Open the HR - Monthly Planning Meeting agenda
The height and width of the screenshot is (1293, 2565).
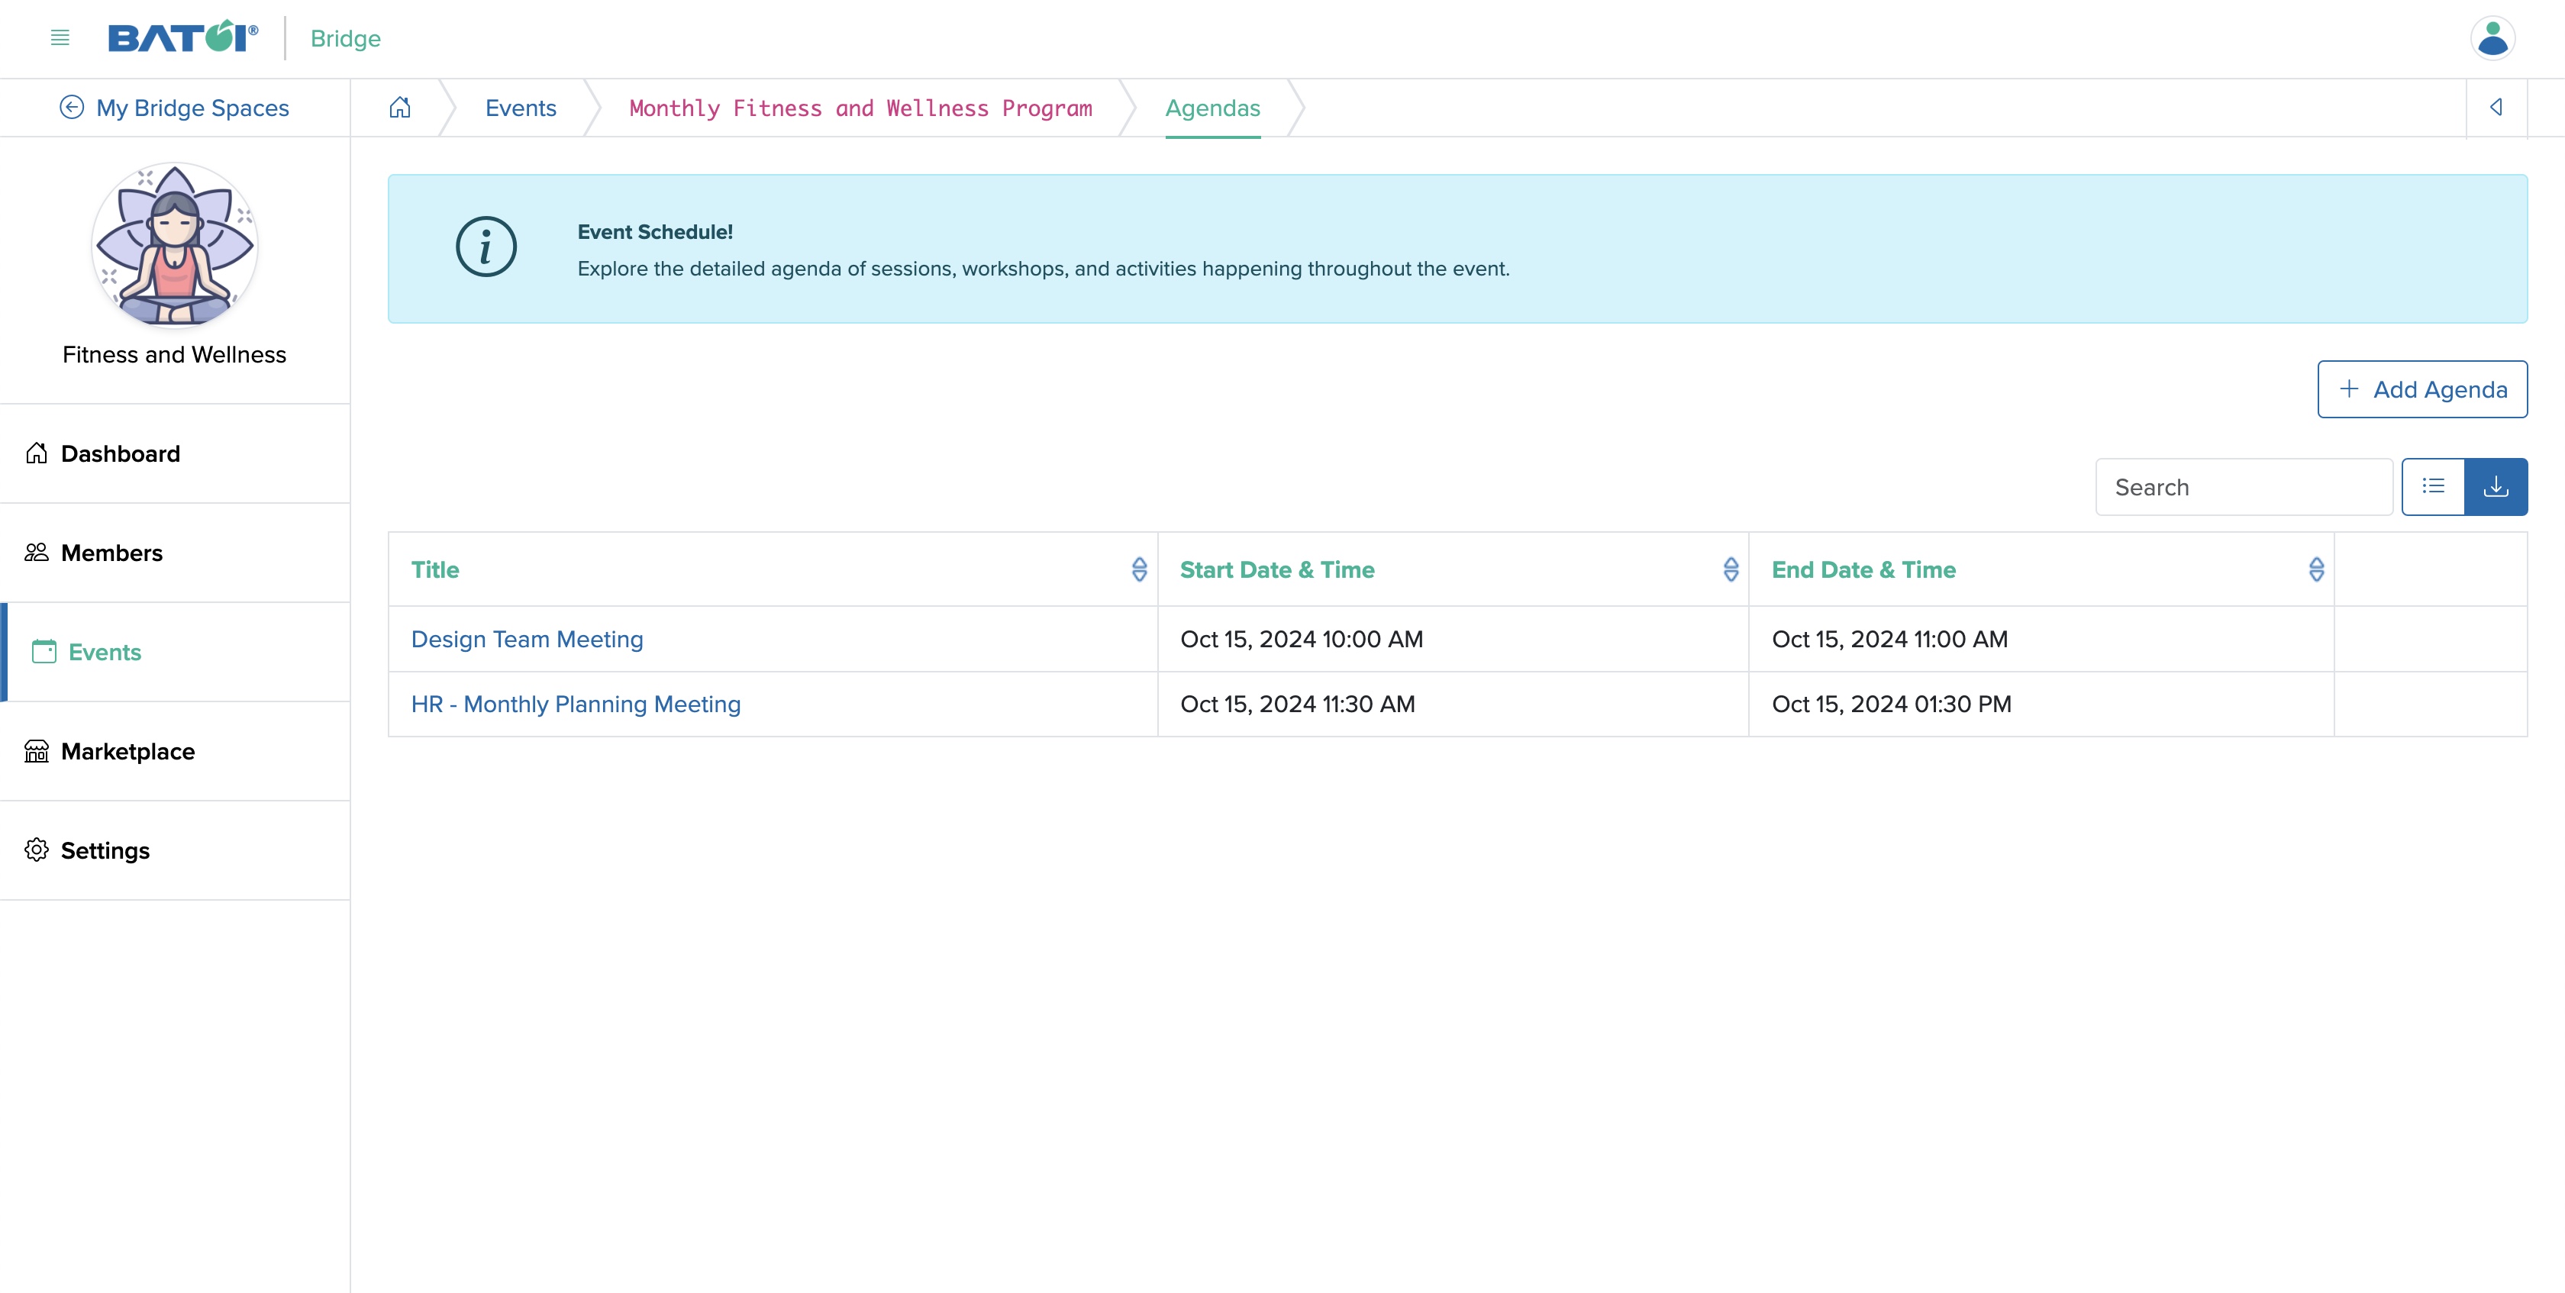(576, 705)
